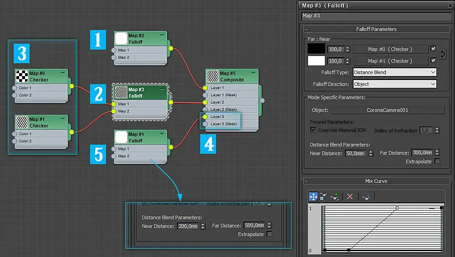Click the Near Distance spinner arrows
Screen dimensions: 455x257
[370, 153]
